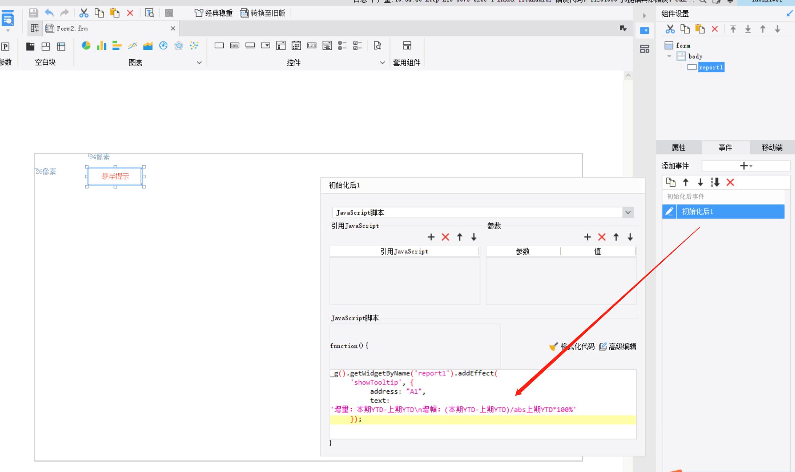
Task: Cut component in 组件设置 panel
Action: [x=670, y=29]
